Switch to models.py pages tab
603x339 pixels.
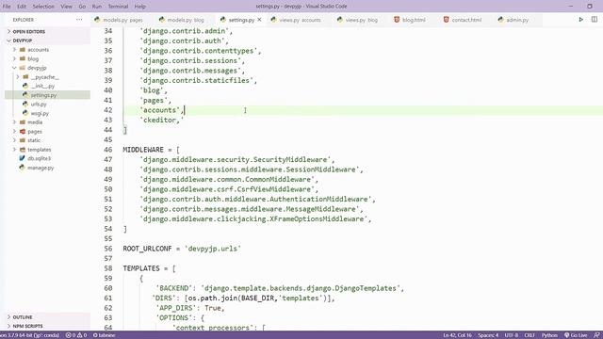pos(122,20)
